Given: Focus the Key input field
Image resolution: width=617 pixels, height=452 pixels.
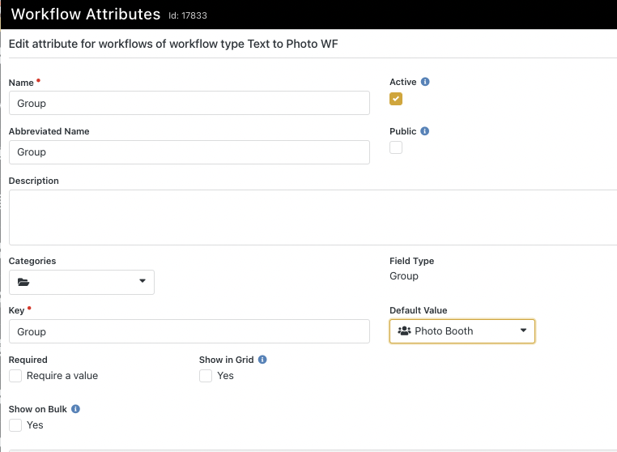Looking at the screenshot, I should [x=189, y=331].
